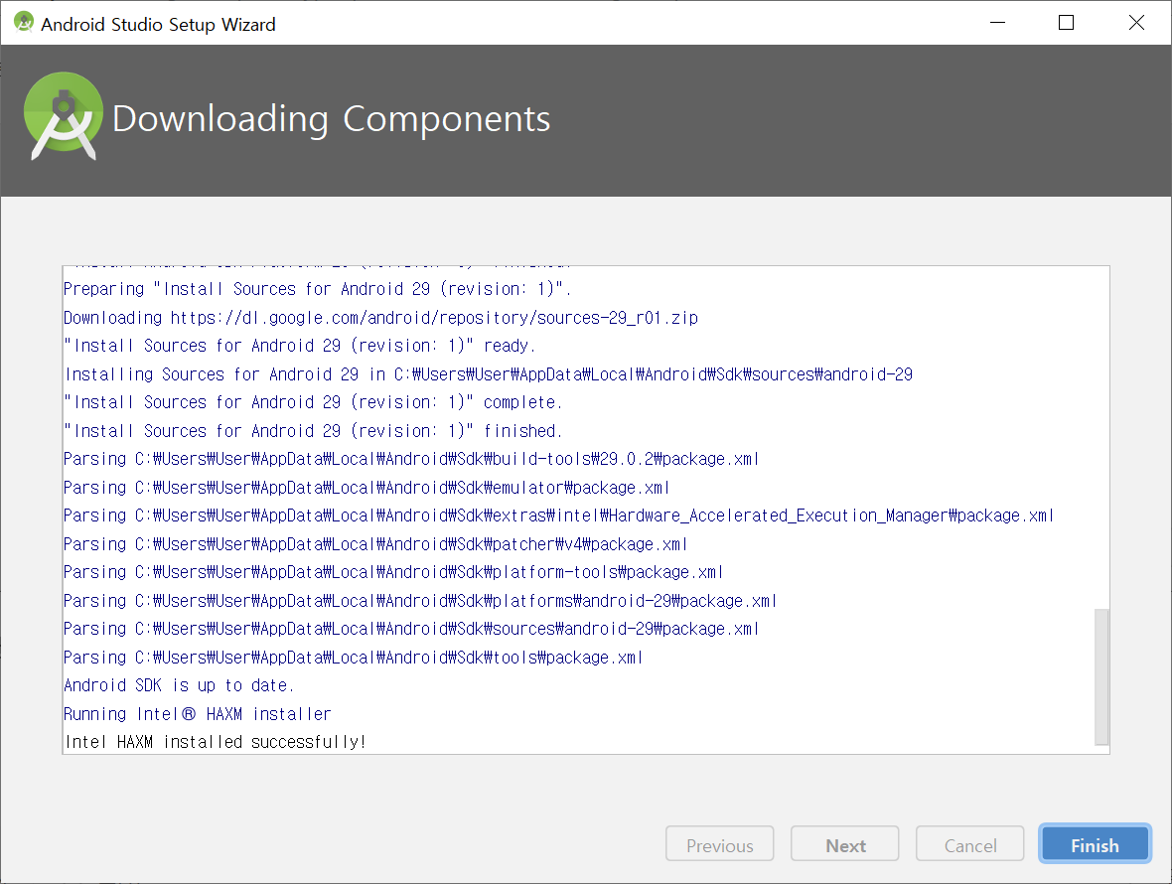Click the log panel vertical scrollbar thumb
Image resolution: width=1172 pixels, height=884 pixels.
point(1101,677)
